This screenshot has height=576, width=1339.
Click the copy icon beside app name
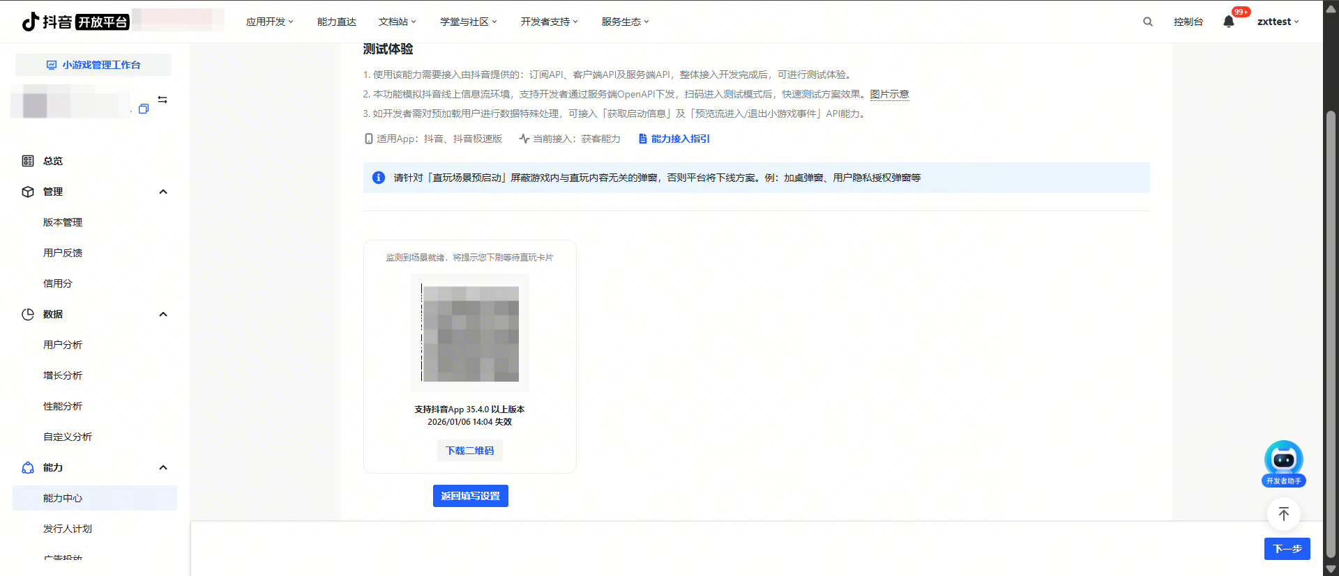click(x=144, y=109)
